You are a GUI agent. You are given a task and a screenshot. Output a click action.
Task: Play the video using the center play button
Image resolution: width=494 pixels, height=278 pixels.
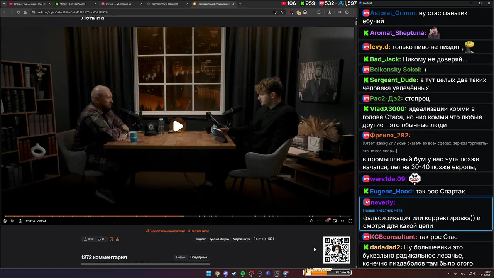click(178, 126)
